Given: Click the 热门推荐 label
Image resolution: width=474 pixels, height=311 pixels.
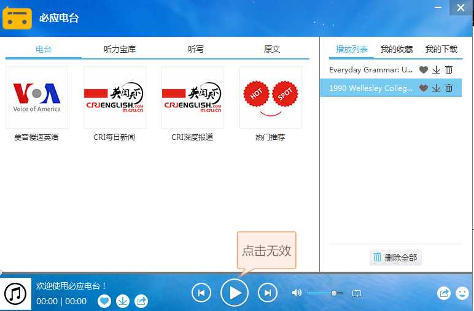Looking at the screenshot, I should pos(270,137).
